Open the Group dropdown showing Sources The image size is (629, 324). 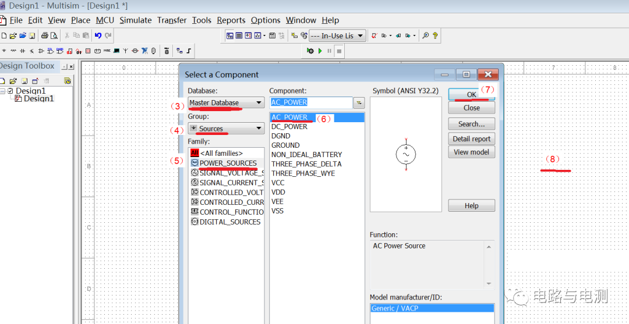[226, 128]
